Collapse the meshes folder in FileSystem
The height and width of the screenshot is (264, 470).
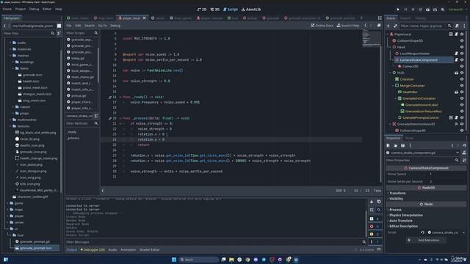tap(10, 56)
